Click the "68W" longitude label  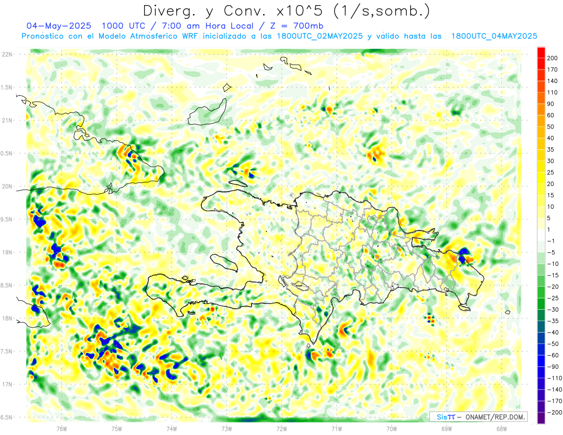click(502, 428)
